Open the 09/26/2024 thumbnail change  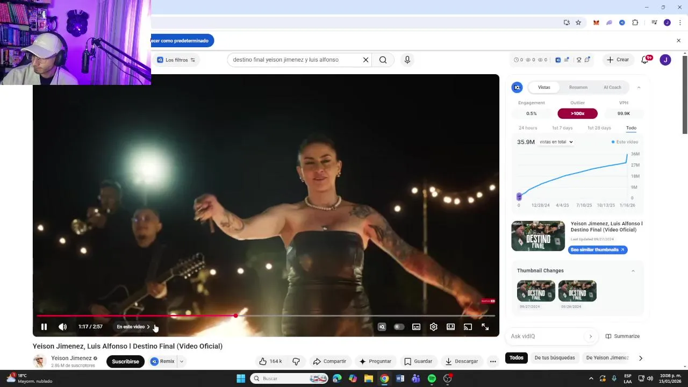click(x=577, y=291)
